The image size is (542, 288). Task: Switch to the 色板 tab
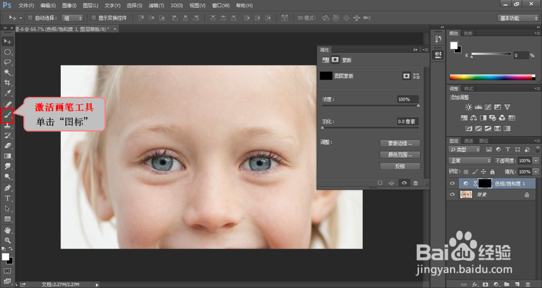pyautogui.click(x=468, y=34)
